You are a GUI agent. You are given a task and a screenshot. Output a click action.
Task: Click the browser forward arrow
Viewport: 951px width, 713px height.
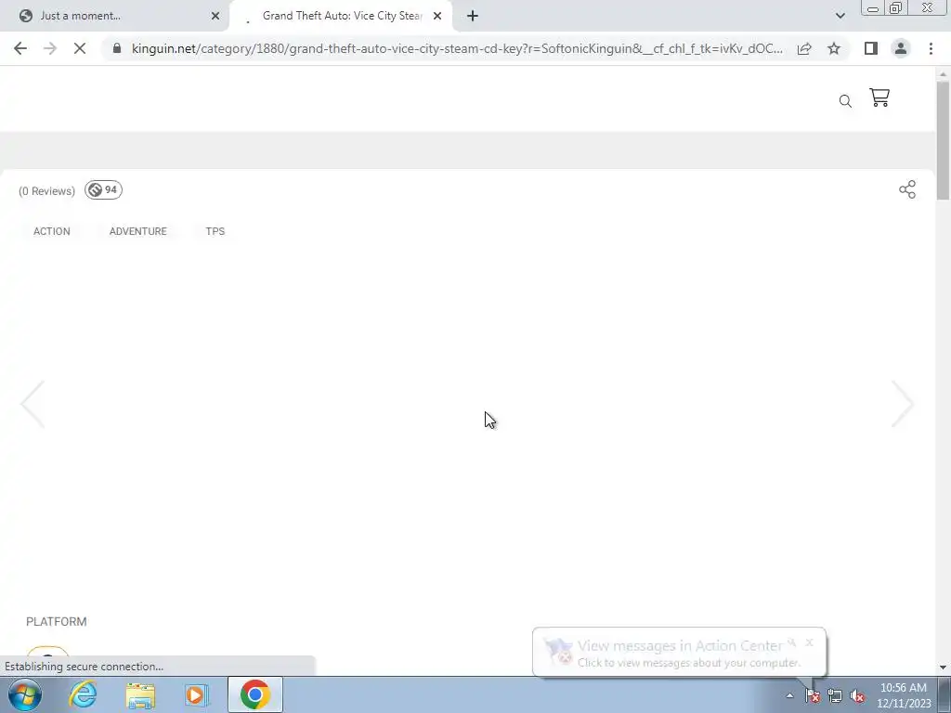50,48
